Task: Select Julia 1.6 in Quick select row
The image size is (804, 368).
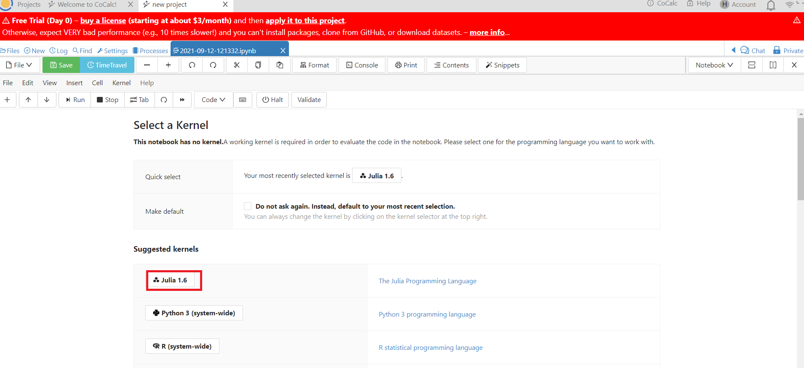Action: (377, 176)
